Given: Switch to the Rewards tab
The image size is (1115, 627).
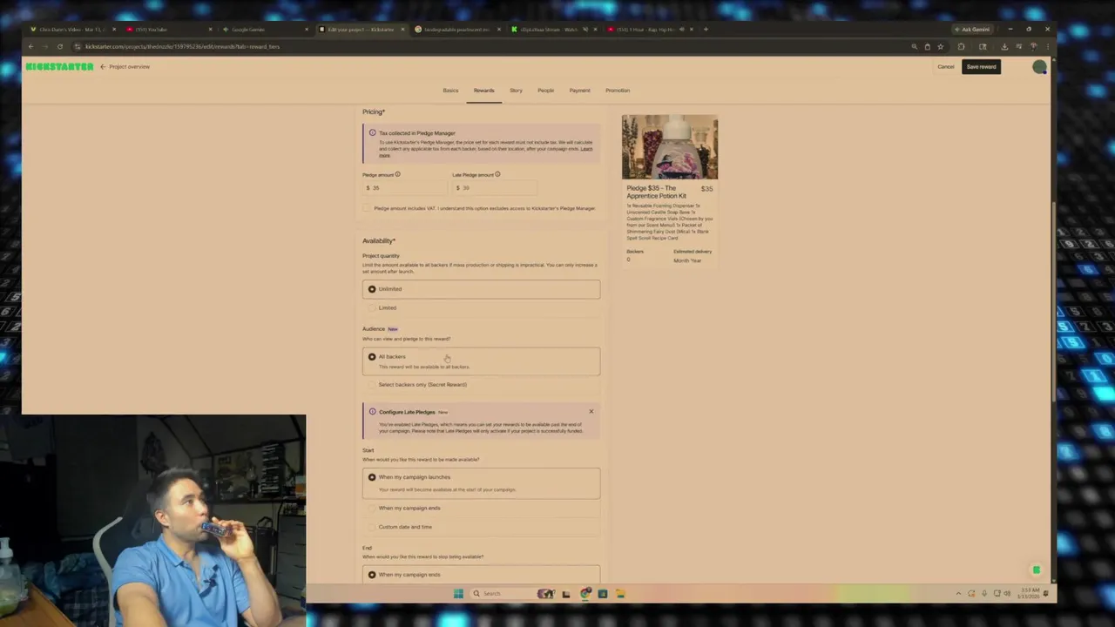Looking at the screenshot, I should click(x=483, y=91).
